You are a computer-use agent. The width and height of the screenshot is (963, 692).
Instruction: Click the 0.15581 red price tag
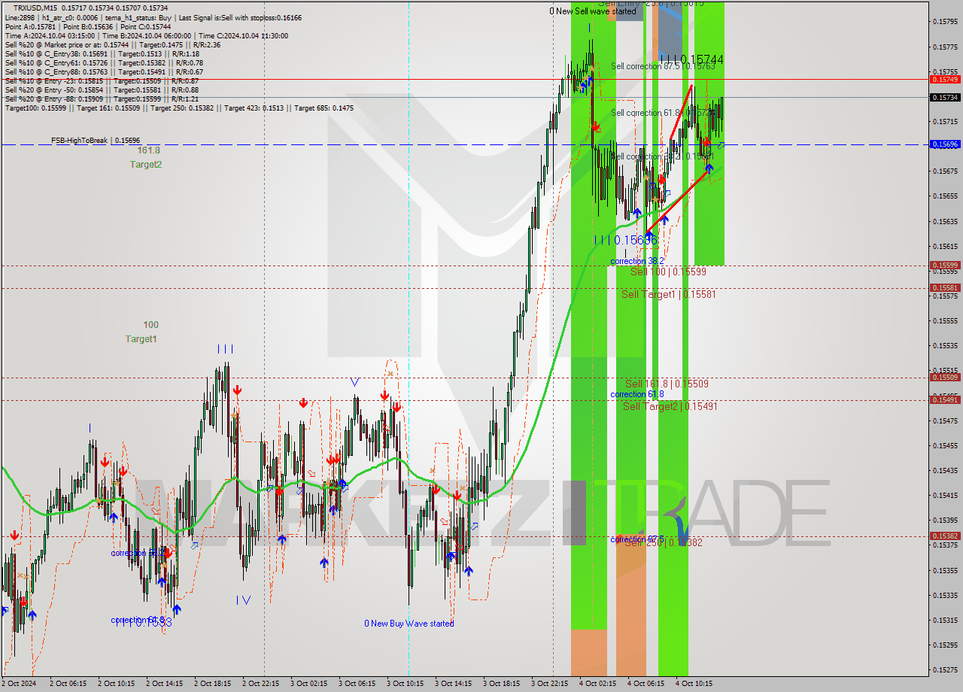pyautogui.click(x=945, y=288)
